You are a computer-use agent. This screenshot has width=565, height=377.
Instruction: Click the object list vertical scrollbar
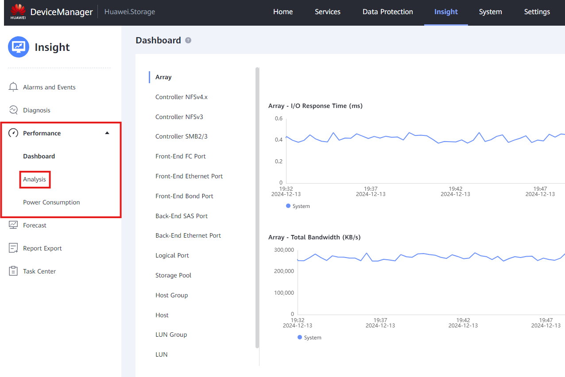(257, 208)
